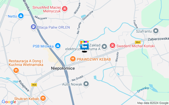169x105 pixels.
Task: Click the PSB Mrówka shop marker
Action: tap(58, 46)
